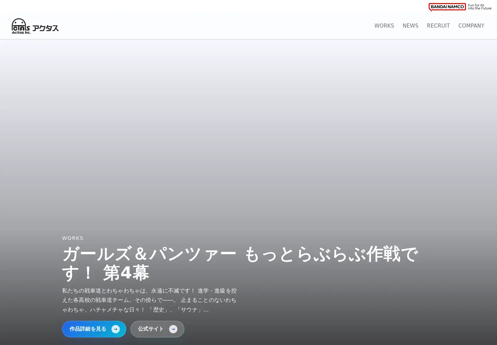Click the arrow icon in 公式サイト
This screenshot has height=345, width=497.
173,329
